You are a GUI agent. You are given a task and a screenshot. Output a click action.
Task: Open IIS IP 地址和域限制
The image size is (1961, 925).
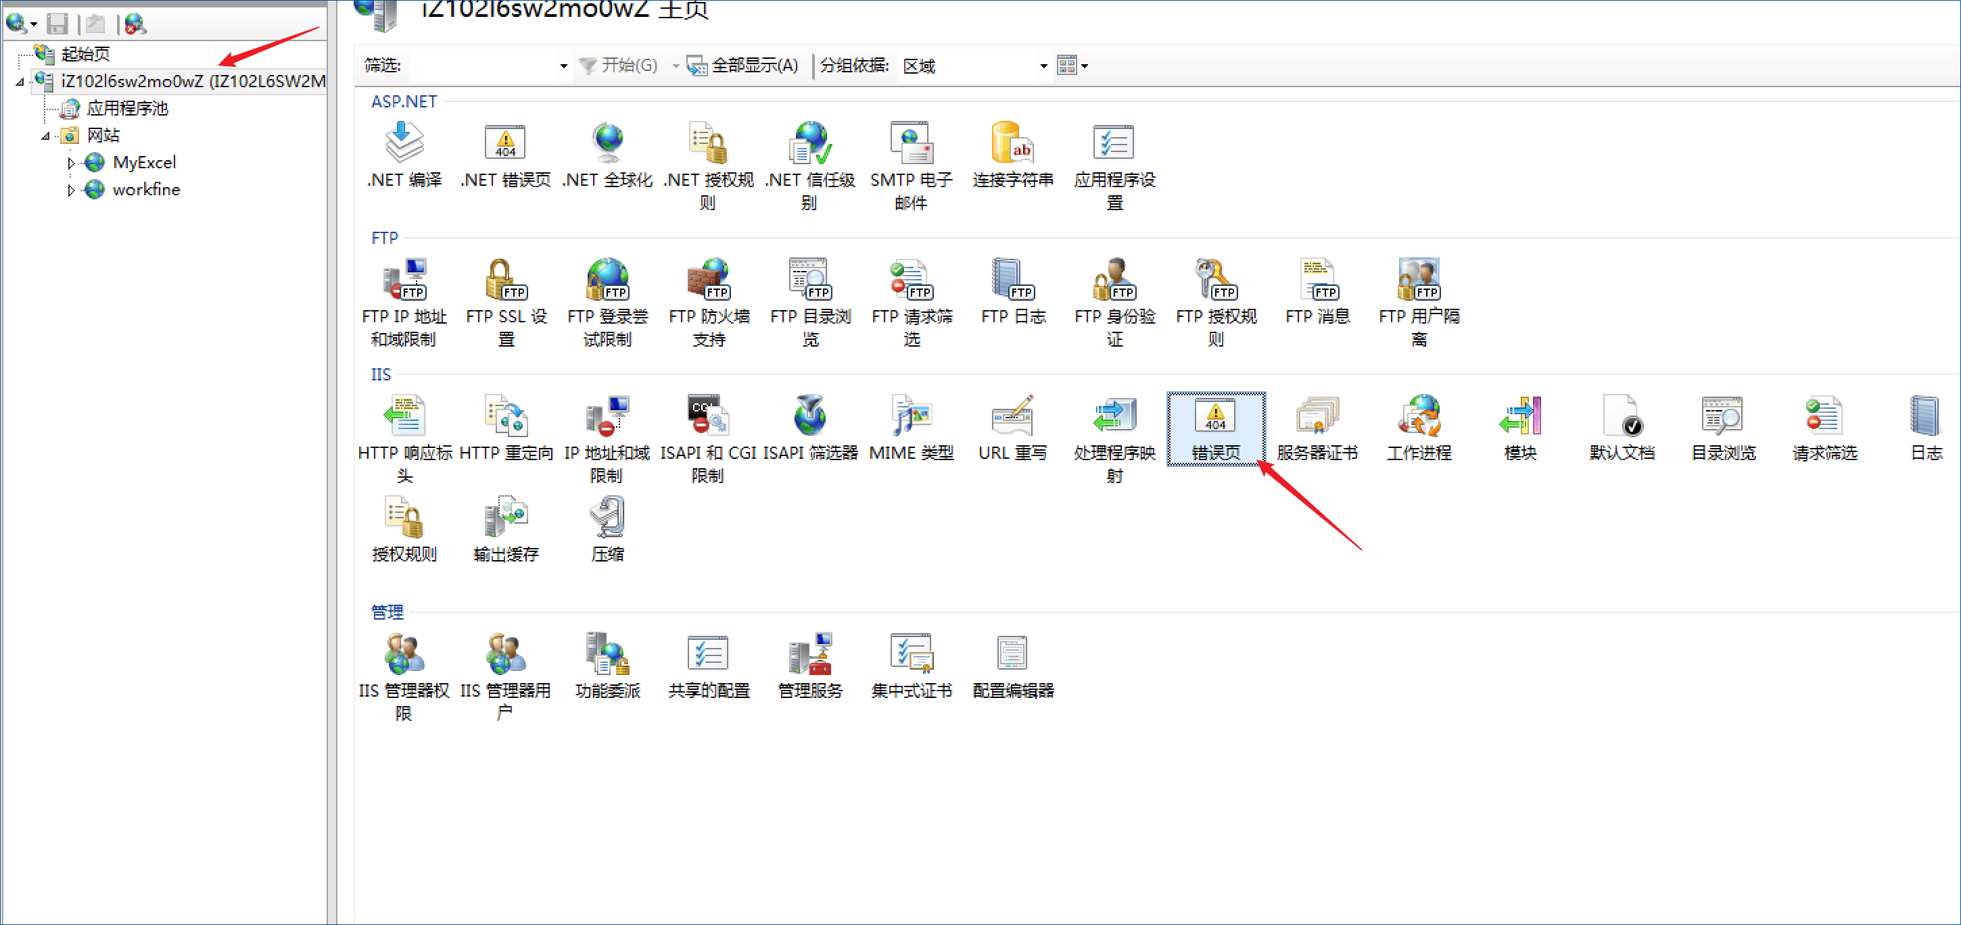(607, 439)
